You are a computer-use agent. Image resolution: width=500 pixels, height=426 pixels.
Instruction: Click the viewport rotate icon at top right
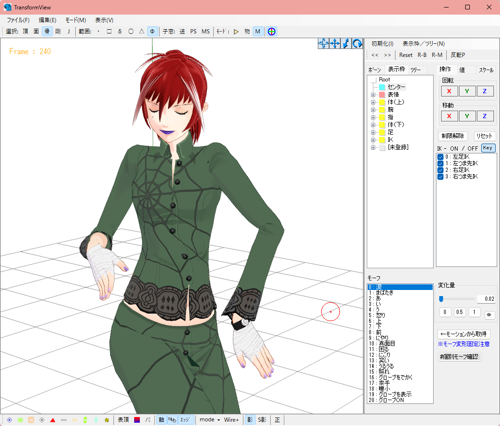tap(357, 43)
